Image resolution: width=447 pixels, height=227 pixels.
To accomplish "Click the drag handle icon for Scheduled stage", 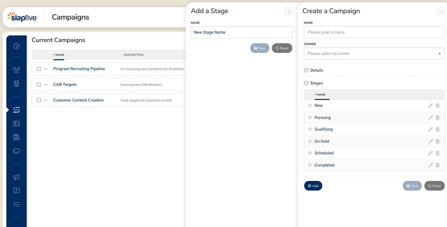I will [310, 153].
